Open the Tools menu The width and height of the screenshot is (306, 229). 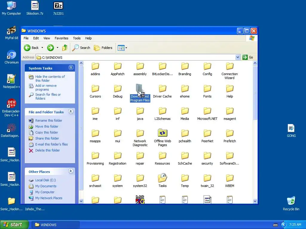click(77, 38)
